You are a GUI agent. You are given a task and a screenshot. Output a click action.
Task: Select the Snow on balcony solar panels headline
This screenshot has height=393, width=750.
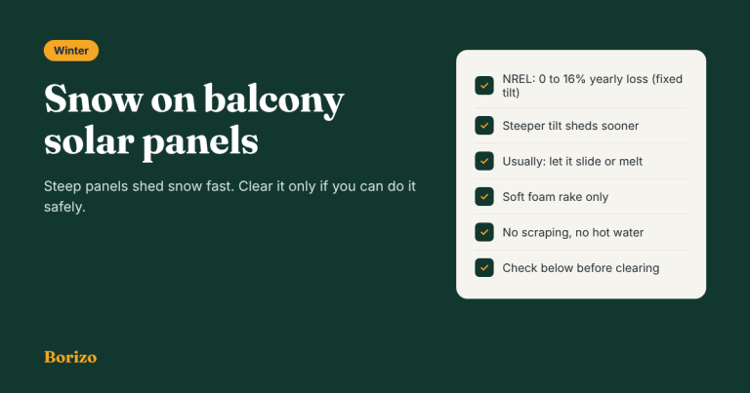click(x=194, y=120)
